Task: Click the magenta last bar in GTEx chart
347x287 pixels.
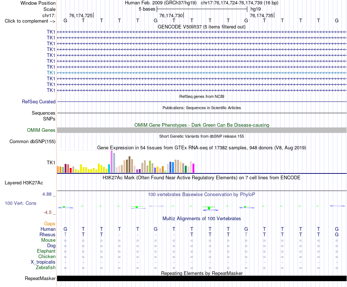Action: 193,168
